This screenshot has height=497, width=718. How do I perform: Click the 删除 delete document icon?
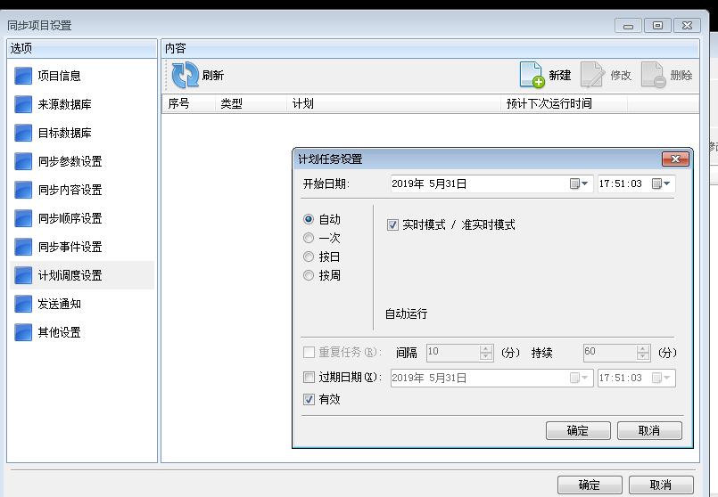coord(653,75)
